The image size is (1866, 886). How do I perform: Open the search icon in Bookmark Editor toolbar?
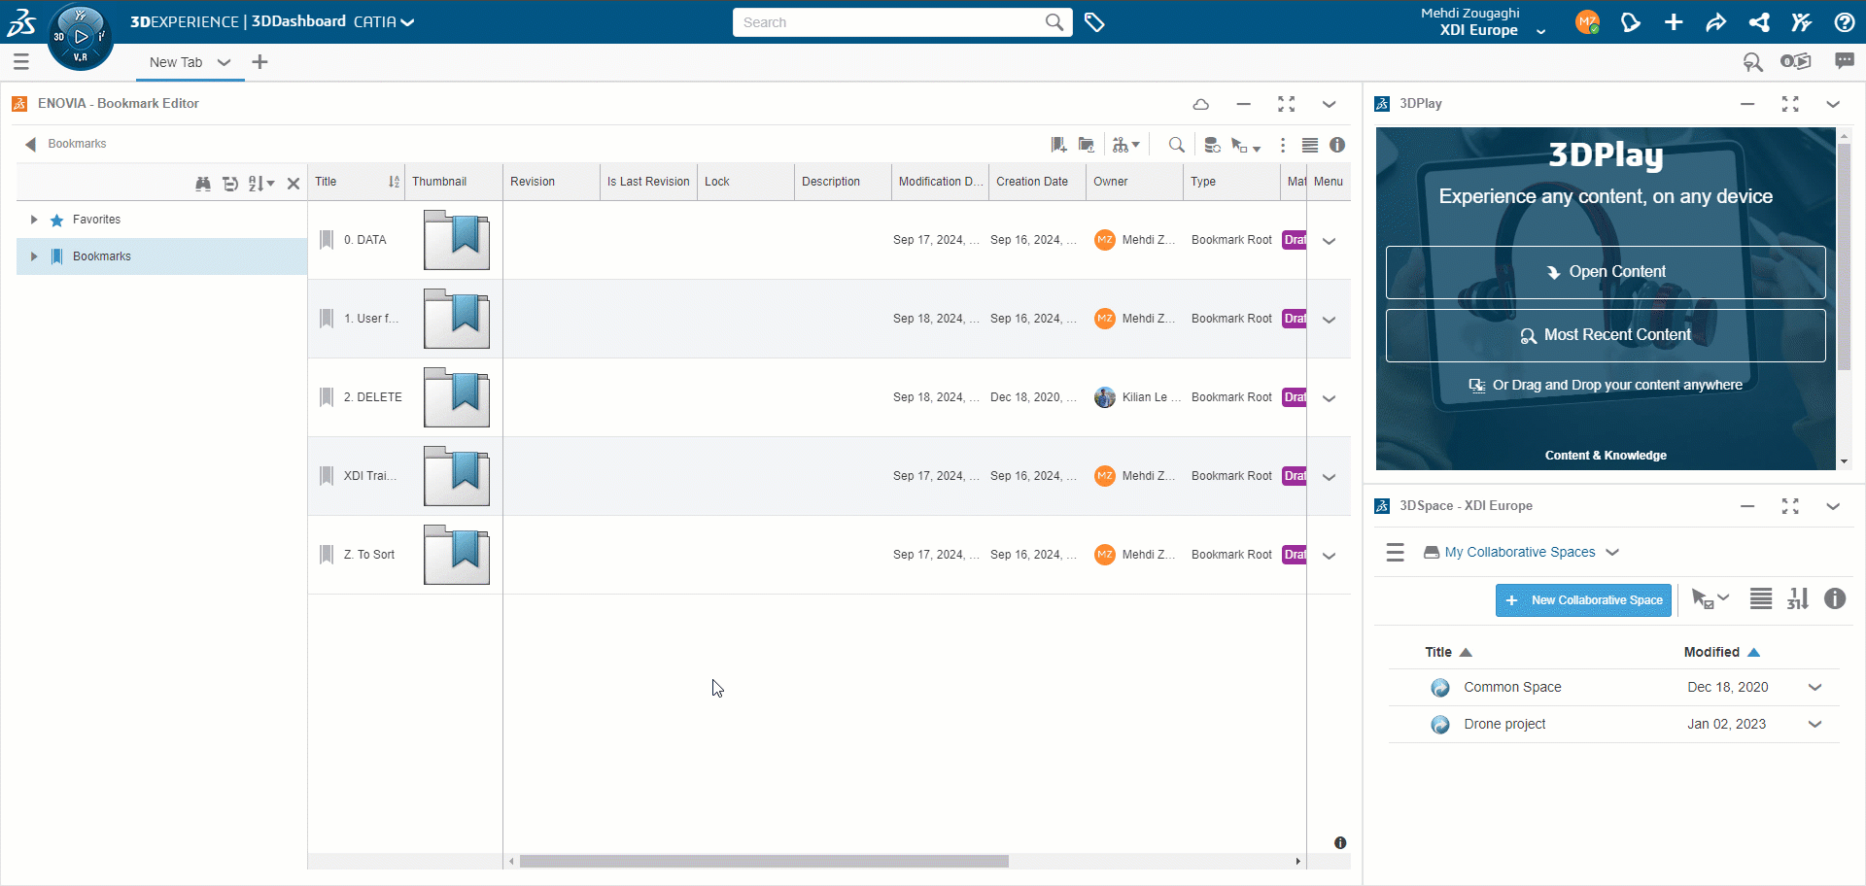1176,144
